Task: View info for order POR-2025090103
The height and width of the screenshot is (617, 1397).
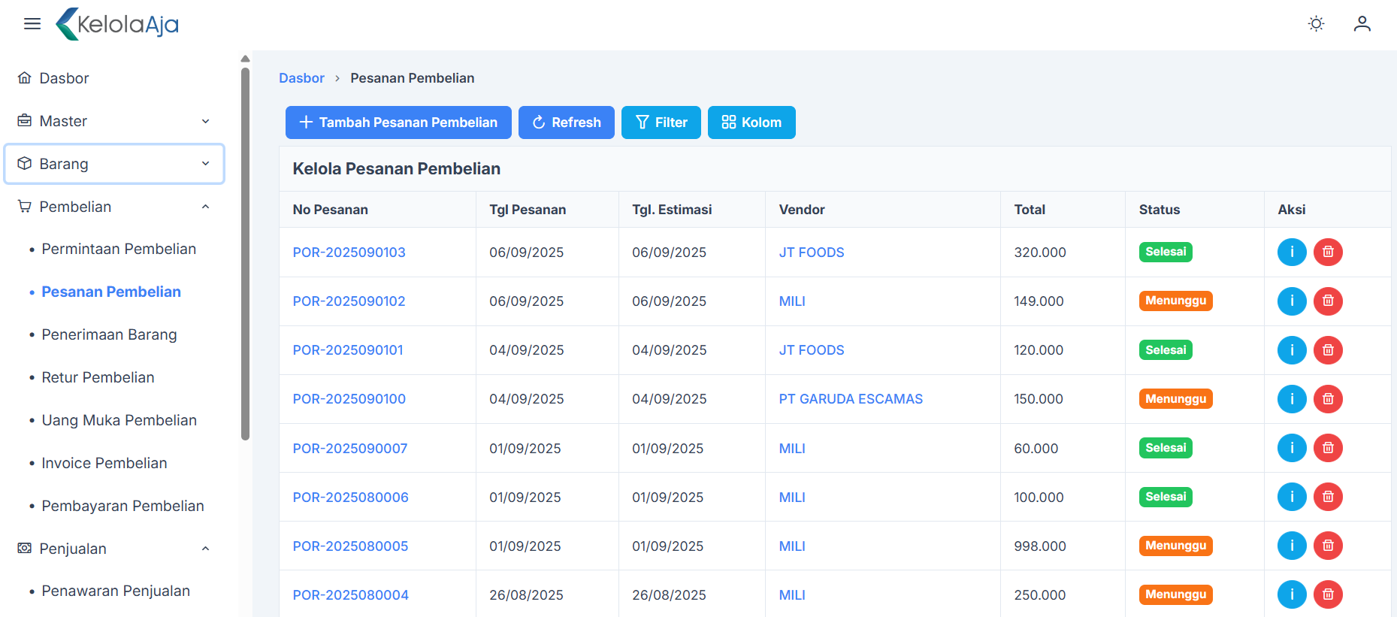Action: click(1291, 253)
